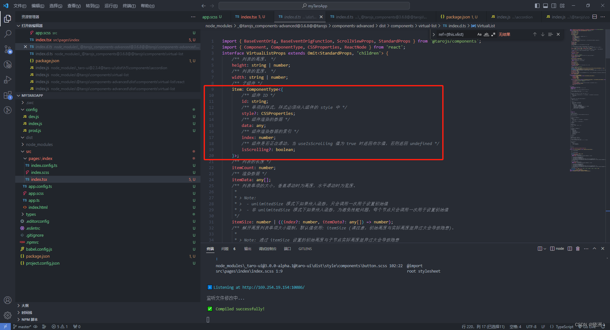Open the Search view in the activity bar
Image resolution: width=610 pixels, height=330 pixels.
(x=8, y=34)
